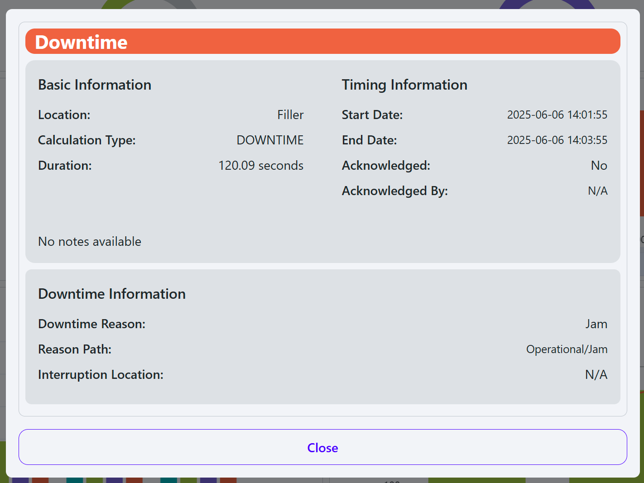Select the Acknowledged By value N/A
Viewport: 644px width, 483px height.
tap(597, 191)
